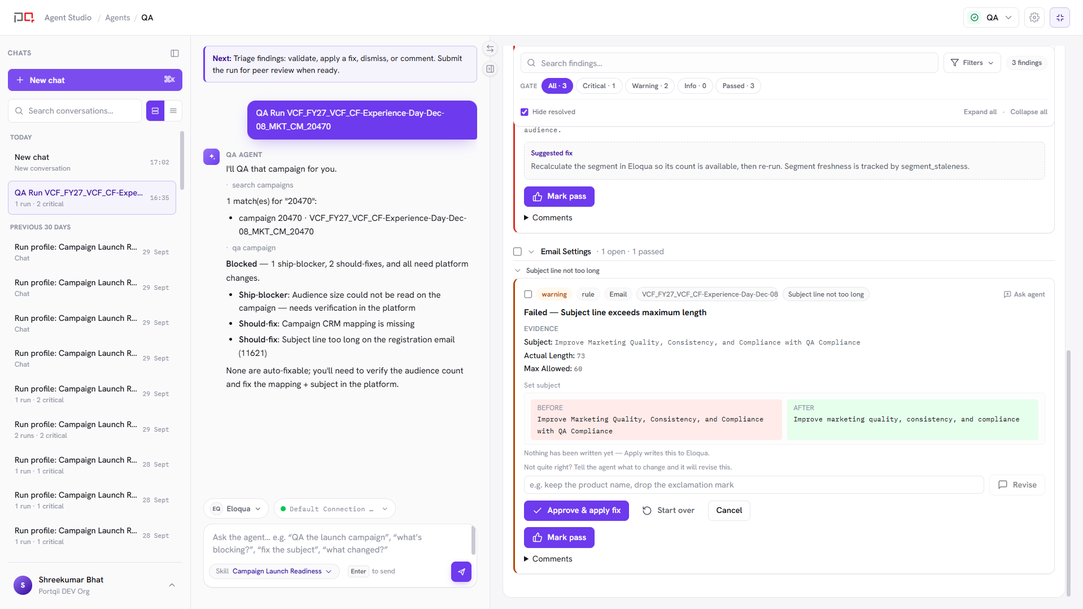Open Default Connection dropdown

coord(334,509)
